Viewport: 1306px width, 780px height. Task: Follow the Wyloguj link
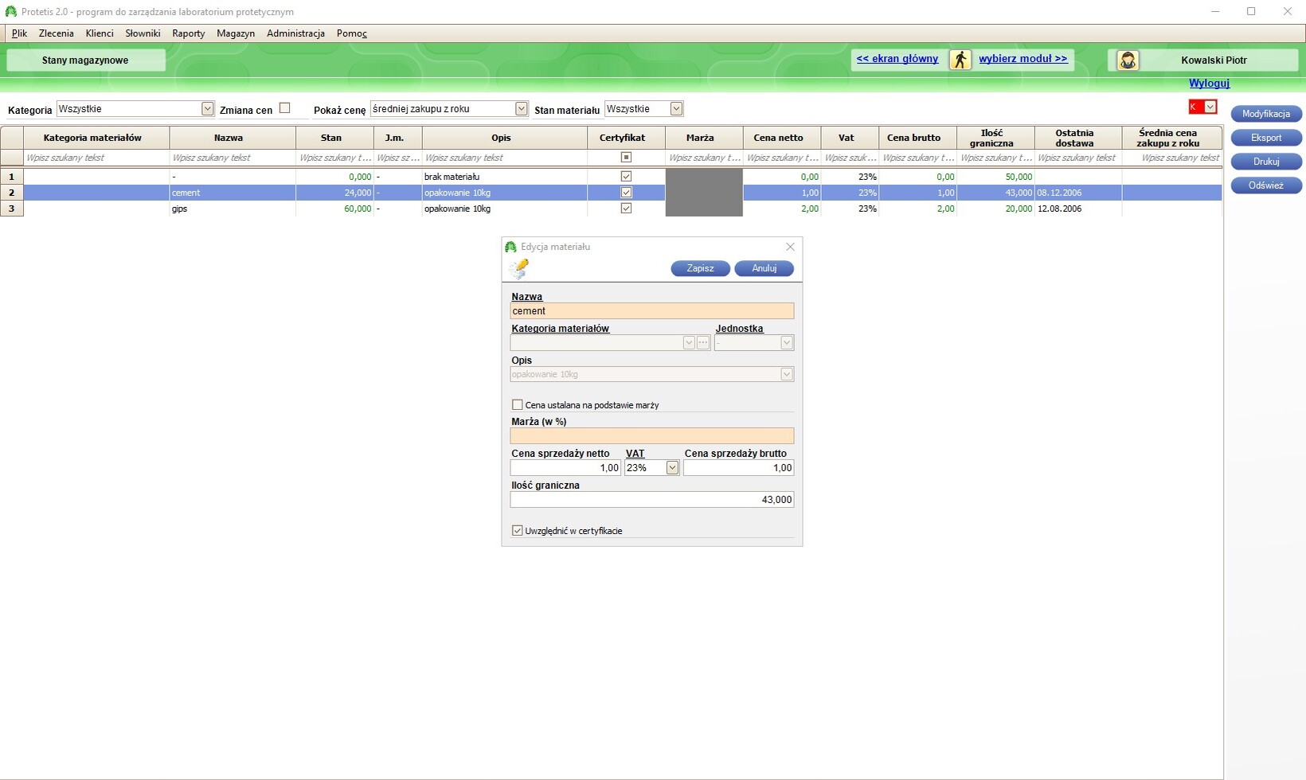1209,84
